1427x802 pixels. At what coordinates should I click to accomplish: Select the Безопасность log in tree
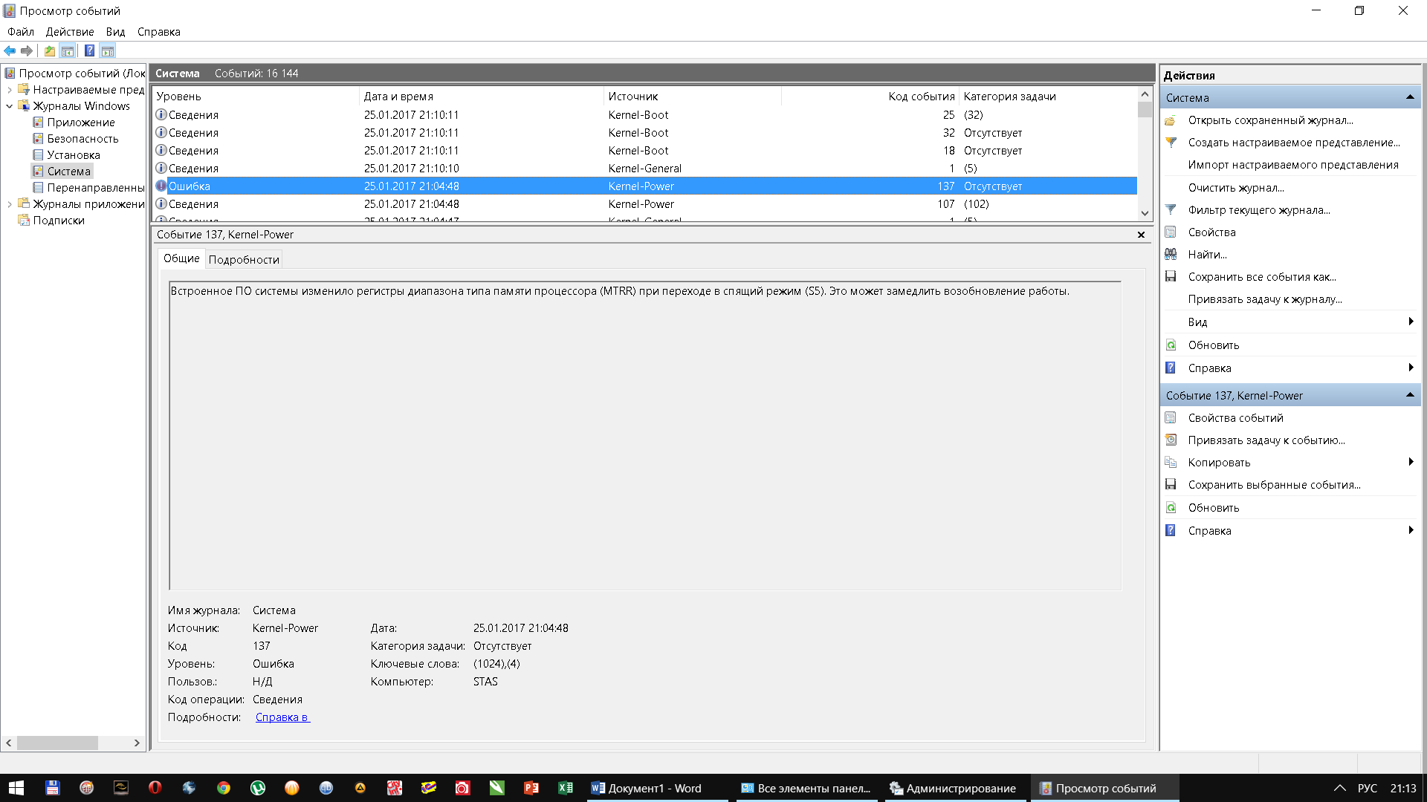point(82,139)
